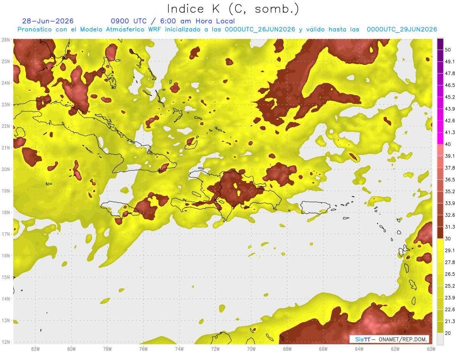Select the legend value '26.5'

click(x=450, y=274)
